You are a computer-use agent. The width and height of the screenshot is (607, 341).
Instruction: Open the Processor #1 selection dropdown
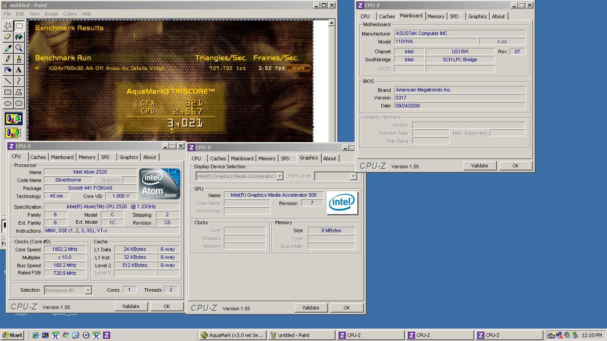pos(88,290)
